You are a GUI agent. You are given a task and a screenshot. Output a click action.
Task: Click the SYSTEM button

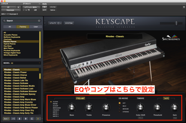click(x=69, y=23)
